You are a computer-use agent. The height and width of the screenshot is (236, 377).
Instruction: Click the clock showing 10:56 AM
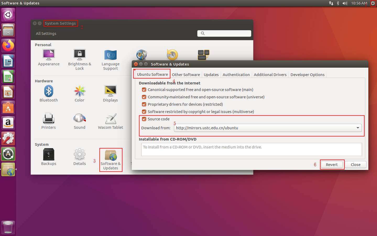tap(359, 3)
